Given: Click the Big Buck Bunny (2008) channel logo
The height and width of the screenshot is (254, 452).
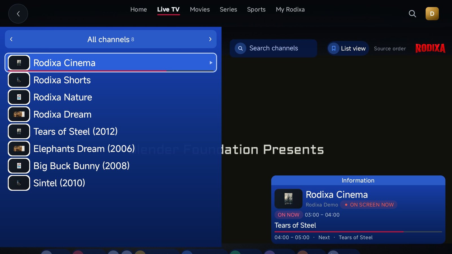Looking at the screenshot, I should (19, 166).
